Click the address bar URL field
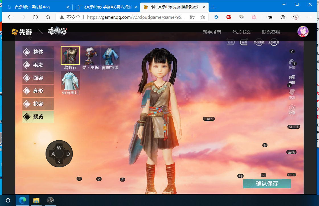 click(136, 17)
